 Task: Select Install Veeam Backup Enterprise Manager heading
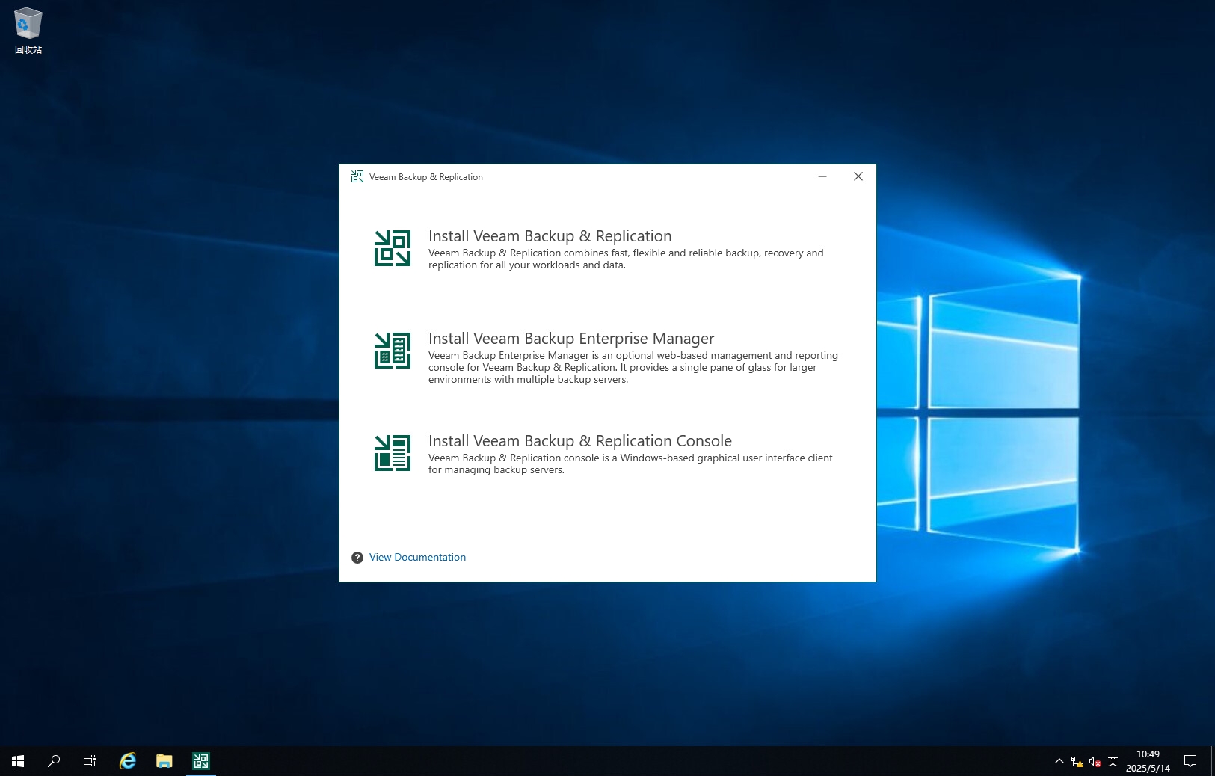570,339
